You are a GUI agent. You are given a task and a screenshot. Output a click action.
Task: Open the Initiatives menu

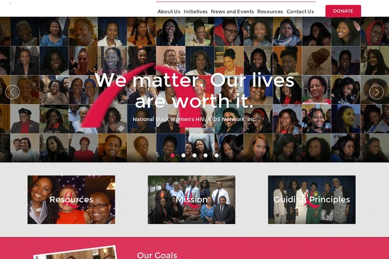point(196,12)
